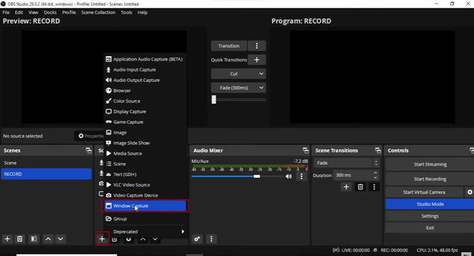The width and height of the screenshot is (474, 256).
Task: Remove the selected scene with the trash icon
Action: [x=20, y=239]
